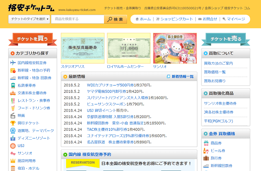This screenshot has width=261, height=171.
Task: Click the castle icon beside ディズニーリゾート
Action: [x=13, y=138]
